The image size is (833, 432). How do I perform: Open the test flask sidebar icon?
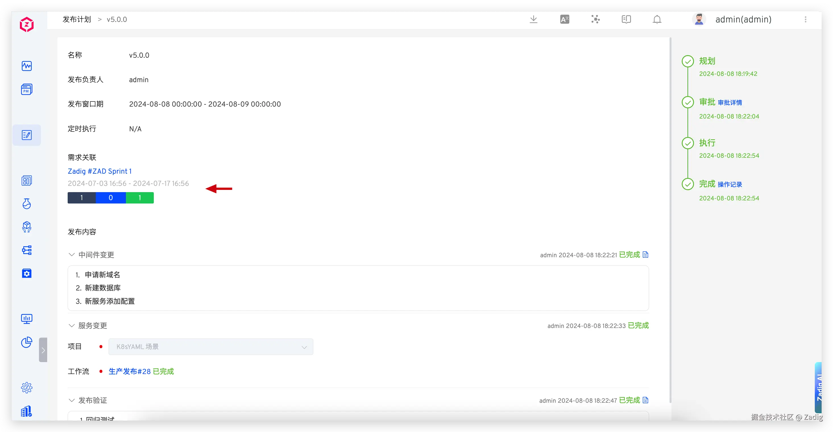pos(26,204)
